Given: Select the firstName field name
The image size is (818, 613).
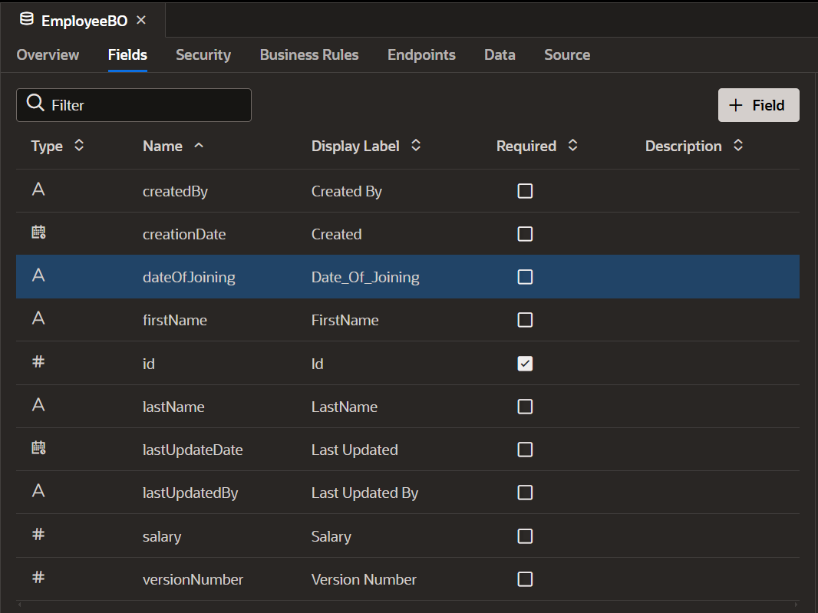Looking at the screenshot, I should pos(175,320).
